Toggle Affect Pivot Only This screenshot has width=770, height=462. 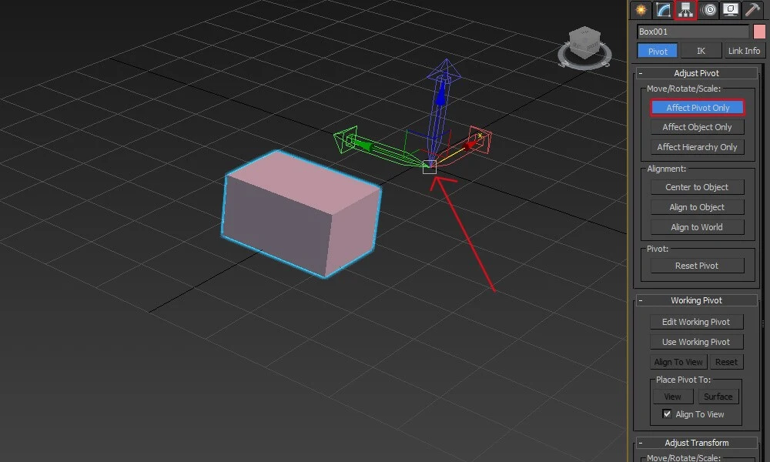coord(698,108)
